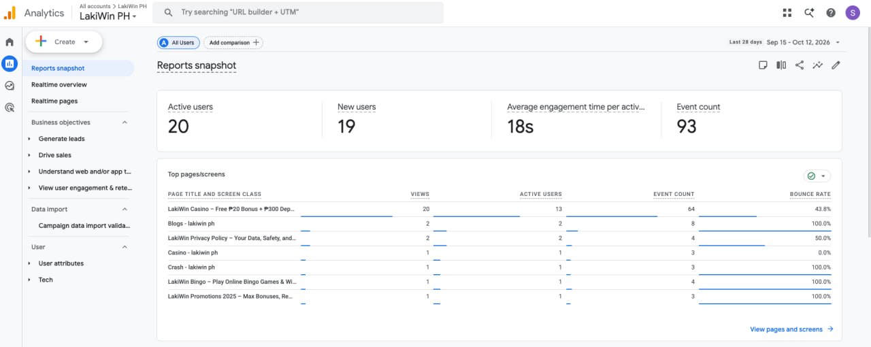
Task: Follow the View pages and screens link
Action: [791, 329]
